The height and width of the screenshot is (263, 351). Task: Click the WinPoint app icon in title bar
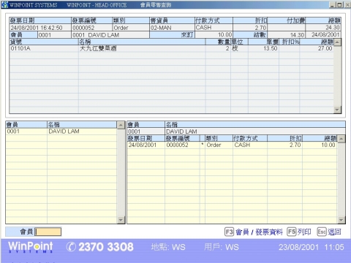click(x=4, y=4)
